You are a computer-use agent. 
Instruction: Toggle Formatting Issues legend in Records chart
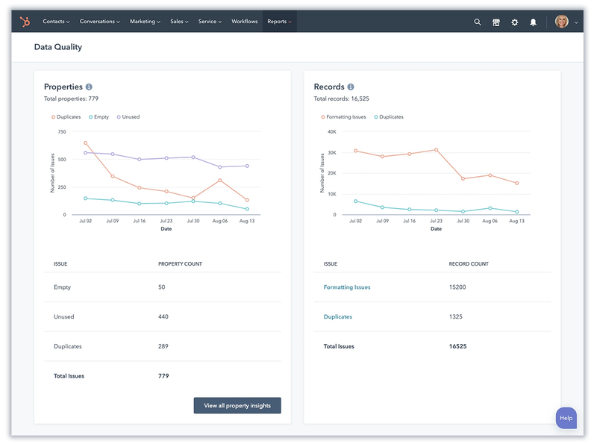click(x=343, y=117)
